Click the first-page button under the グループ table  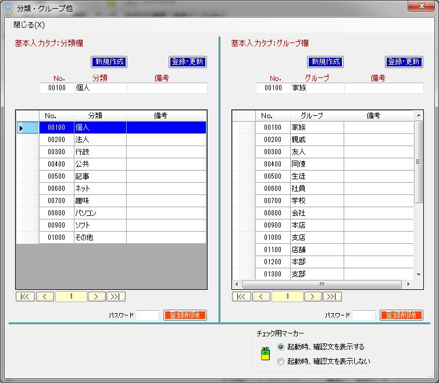(241, 296)
